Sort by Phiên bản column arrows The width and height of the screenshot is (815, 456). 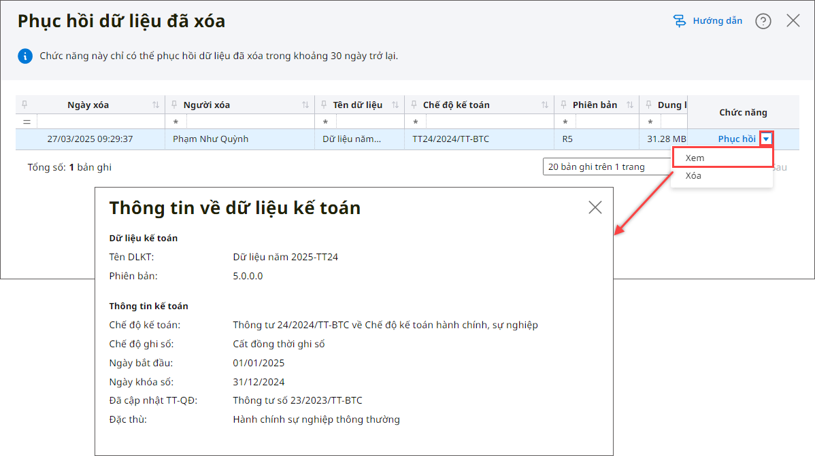[x=630, y=105]
